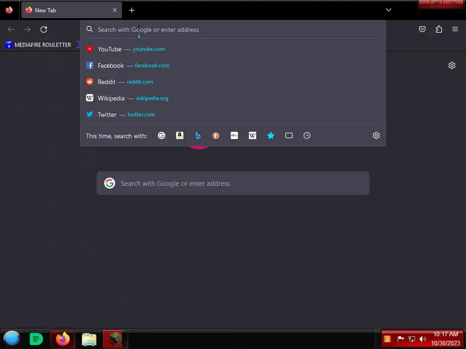Open MEDIAFIRE ROULETTER bookmark
This screenshot has width=466, height=349.
coord(39,45)
